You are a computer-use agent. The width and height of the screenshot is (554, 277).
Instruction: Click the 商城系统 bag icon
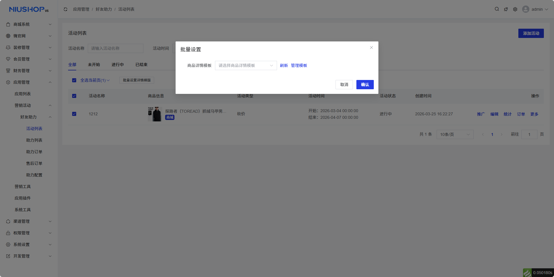coord(8,24)
